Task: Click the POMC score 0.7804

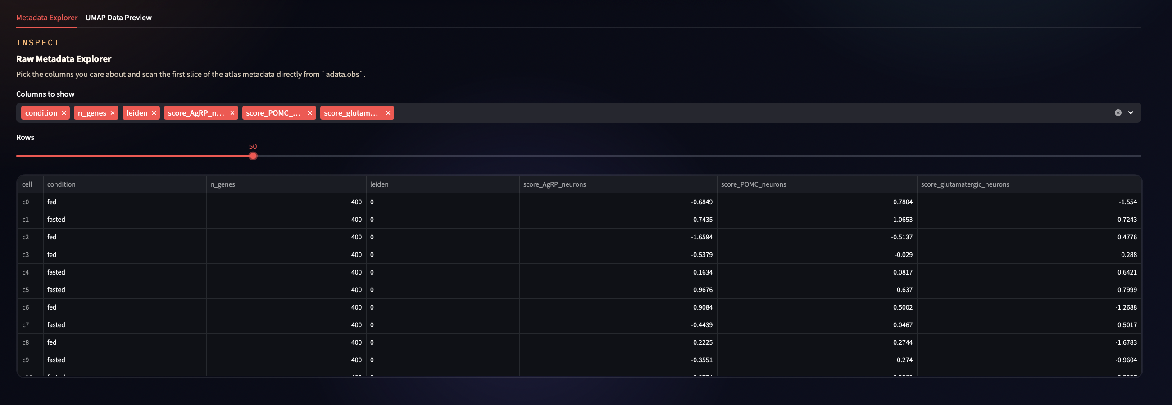Action: click(817, 202)
